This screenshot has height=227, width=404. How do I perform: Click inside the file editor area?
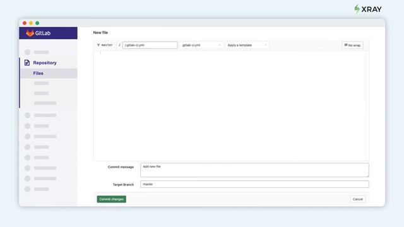[231, 105]
